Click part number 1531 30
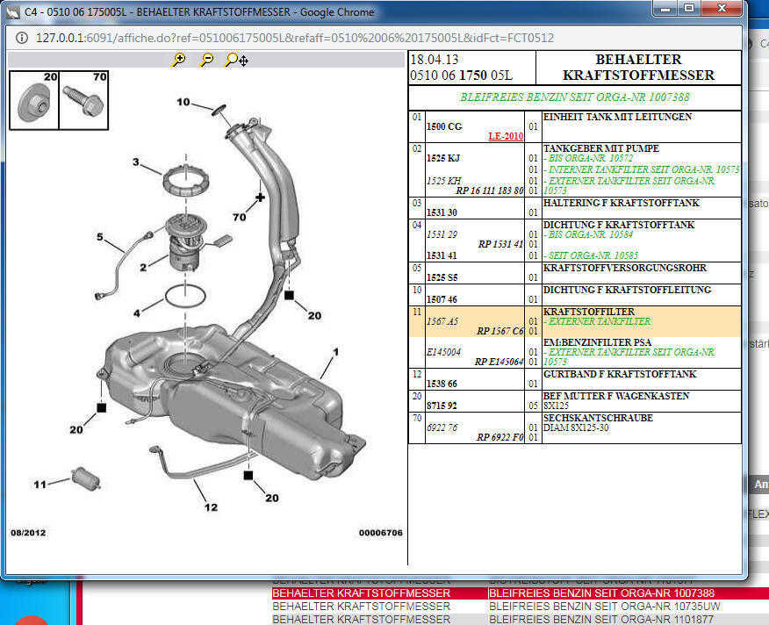The image size is (769, 625). tap(442, 212)
